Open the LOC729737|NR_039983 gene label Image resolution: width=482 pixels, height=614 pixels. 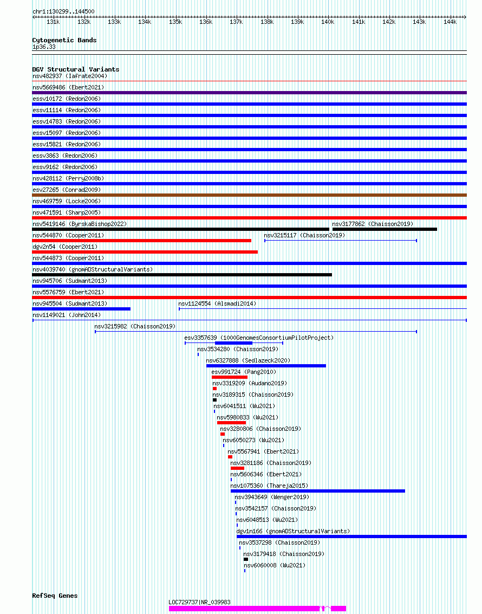pyautogui.click(x=199, y=602)
